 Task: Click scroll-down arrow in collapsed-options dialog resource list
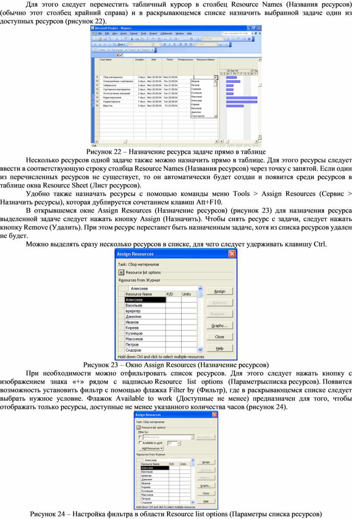click(200, 350)
